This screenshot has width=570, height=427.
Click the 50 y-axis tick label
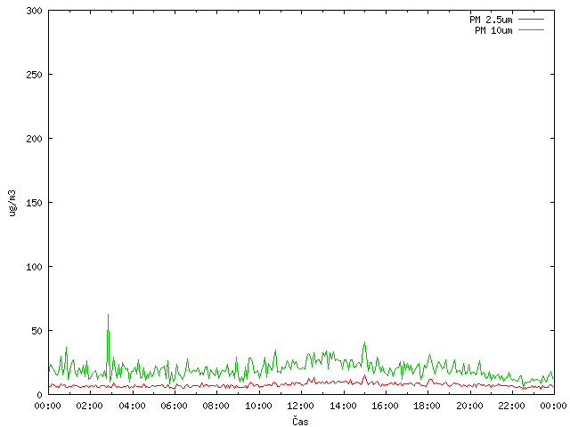pos(37,331)
